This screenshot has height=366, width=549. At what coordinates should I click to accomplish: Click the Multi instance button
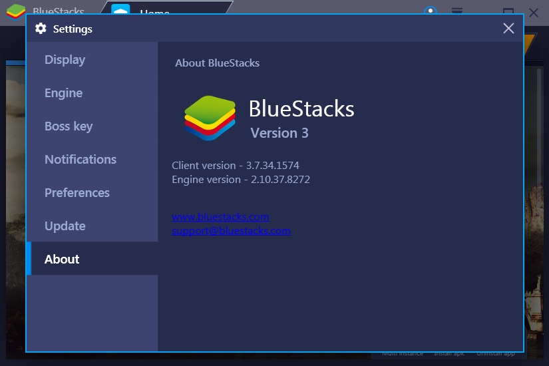[x=402, y=353]
